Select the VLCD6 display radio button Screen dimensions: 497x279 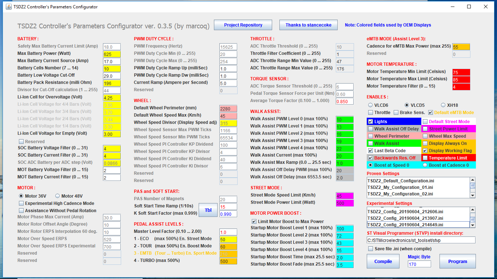click(x=370, y=105)
